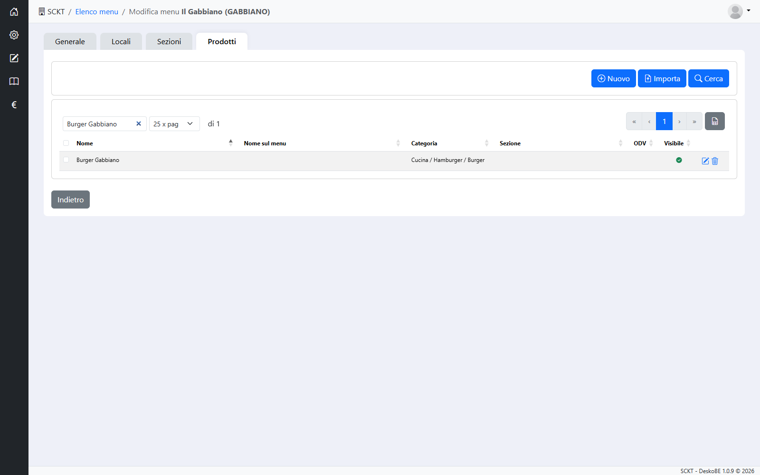760x475 pixels.
Task: Open the euro icon in sidebar
Action: (x=14, y=105)
